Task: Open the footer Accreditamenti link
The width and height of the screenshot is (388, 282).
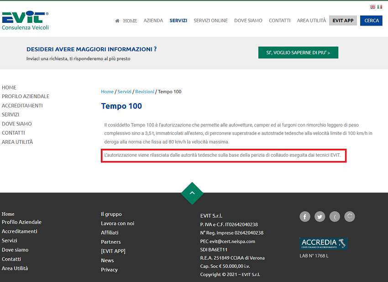Action: coord(20,231)
